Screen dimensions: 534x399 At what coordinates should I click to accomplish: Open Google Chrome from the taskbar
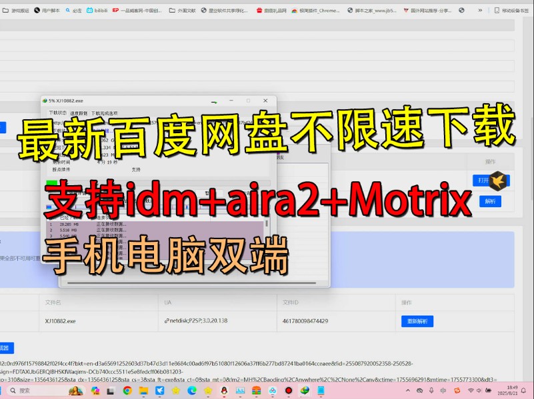[128, 391]
